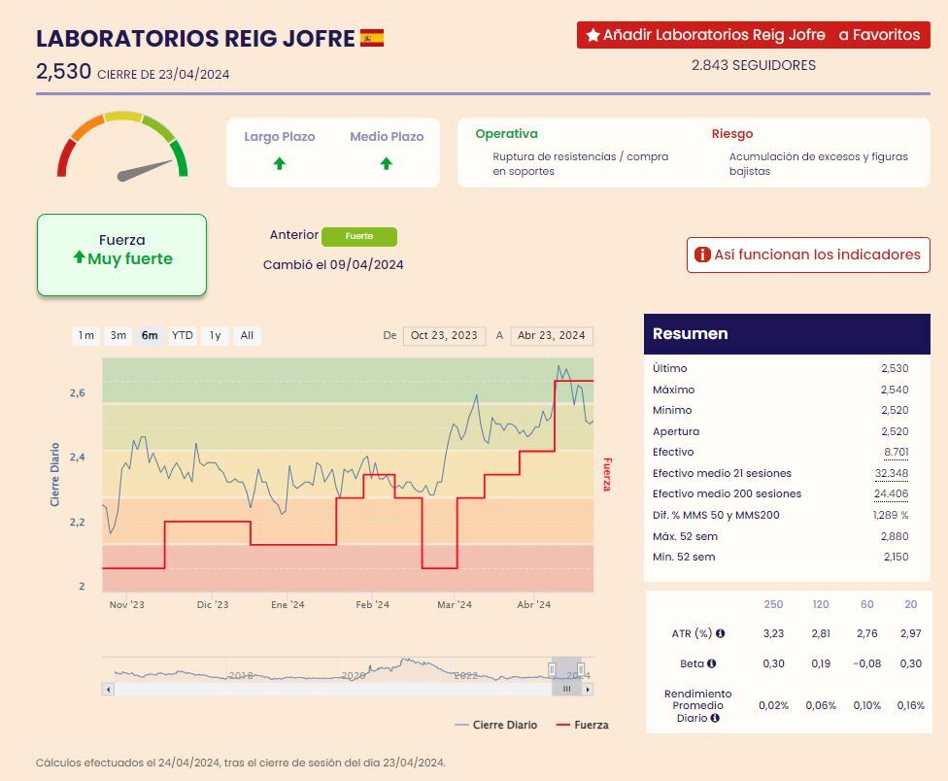
Task: Click the Riesgo heading
Action: [x=732, y=134]
